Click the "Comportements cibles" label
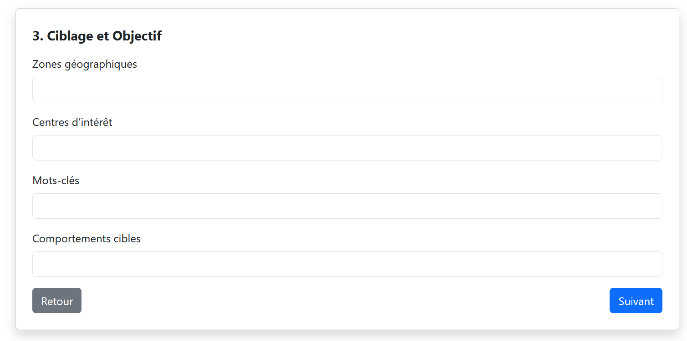The height and width of the screenshot is (341, 687). pos(87,239)
